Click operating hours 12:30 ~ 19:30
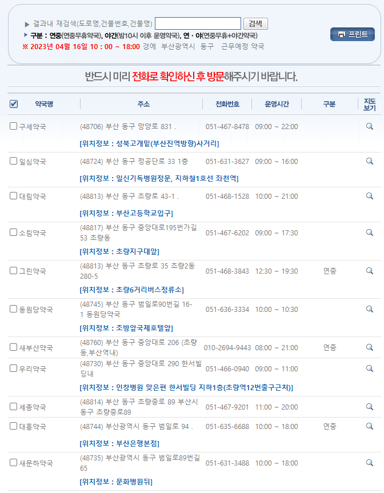Screen dimensions: 384x493 click(277, 271)
